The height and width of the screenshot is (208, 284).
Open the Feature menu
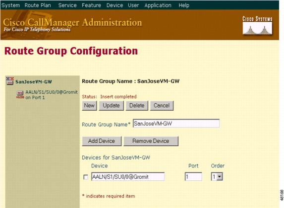[91, 5]
